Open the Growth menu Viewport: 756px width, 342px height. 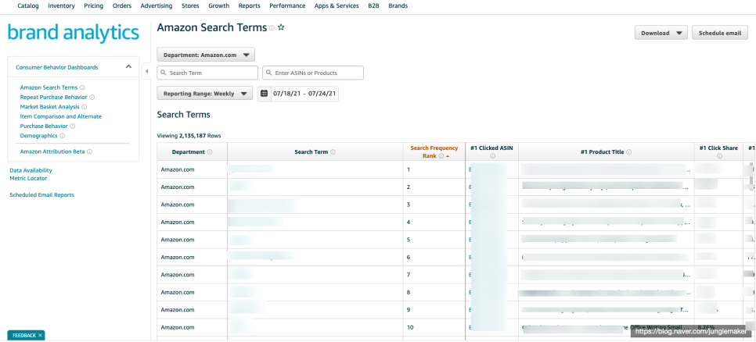[219, 5]
